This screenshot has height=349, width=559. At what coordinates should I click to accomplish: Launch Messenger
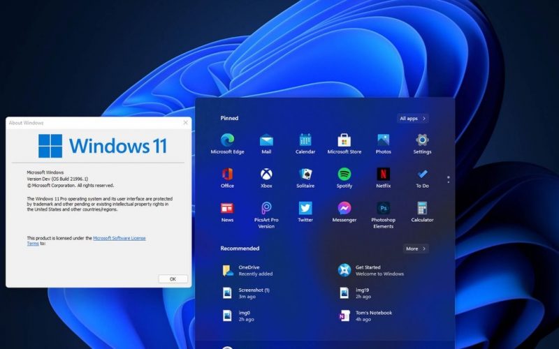point(344,212)
